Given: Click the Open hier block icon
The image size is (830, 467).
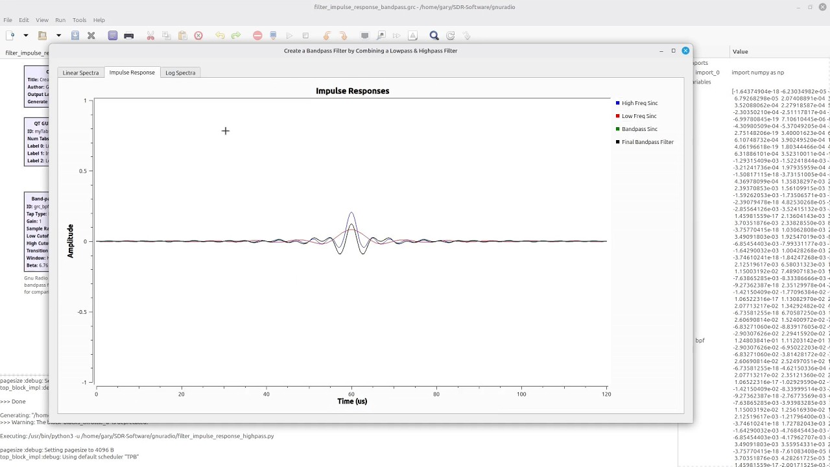Looking at the screenshot, I should pyautogui.click(x=466, y=36).
